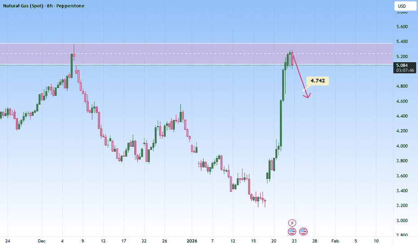The height and width of the screenshot is (246, 418).
Task: Select the 4.742 price target callout
Action: (x=318, y=81)
